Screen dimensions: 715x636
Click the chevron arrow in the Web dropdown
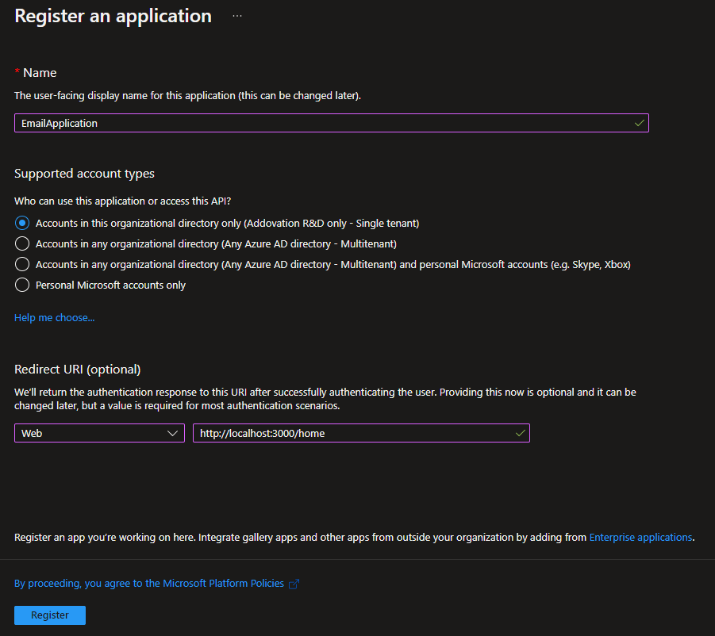click(172, 433)
